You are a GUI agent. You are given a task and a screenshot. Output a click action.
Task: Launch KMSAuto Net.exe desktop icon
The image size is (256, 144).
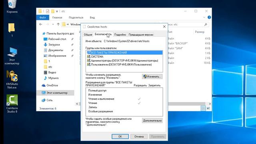point(12,80)
